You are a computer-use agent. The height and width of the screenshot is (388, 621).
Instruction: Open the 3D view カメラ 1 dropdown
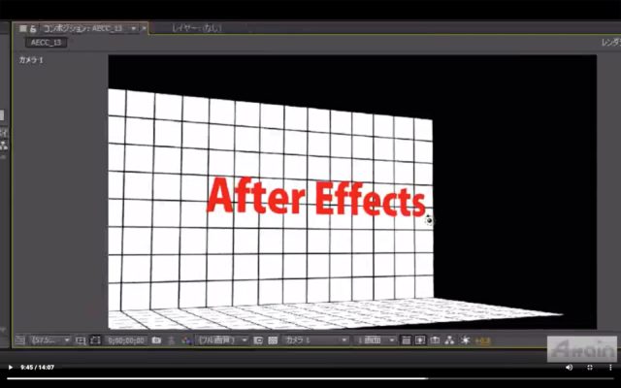tap(315, 340)
